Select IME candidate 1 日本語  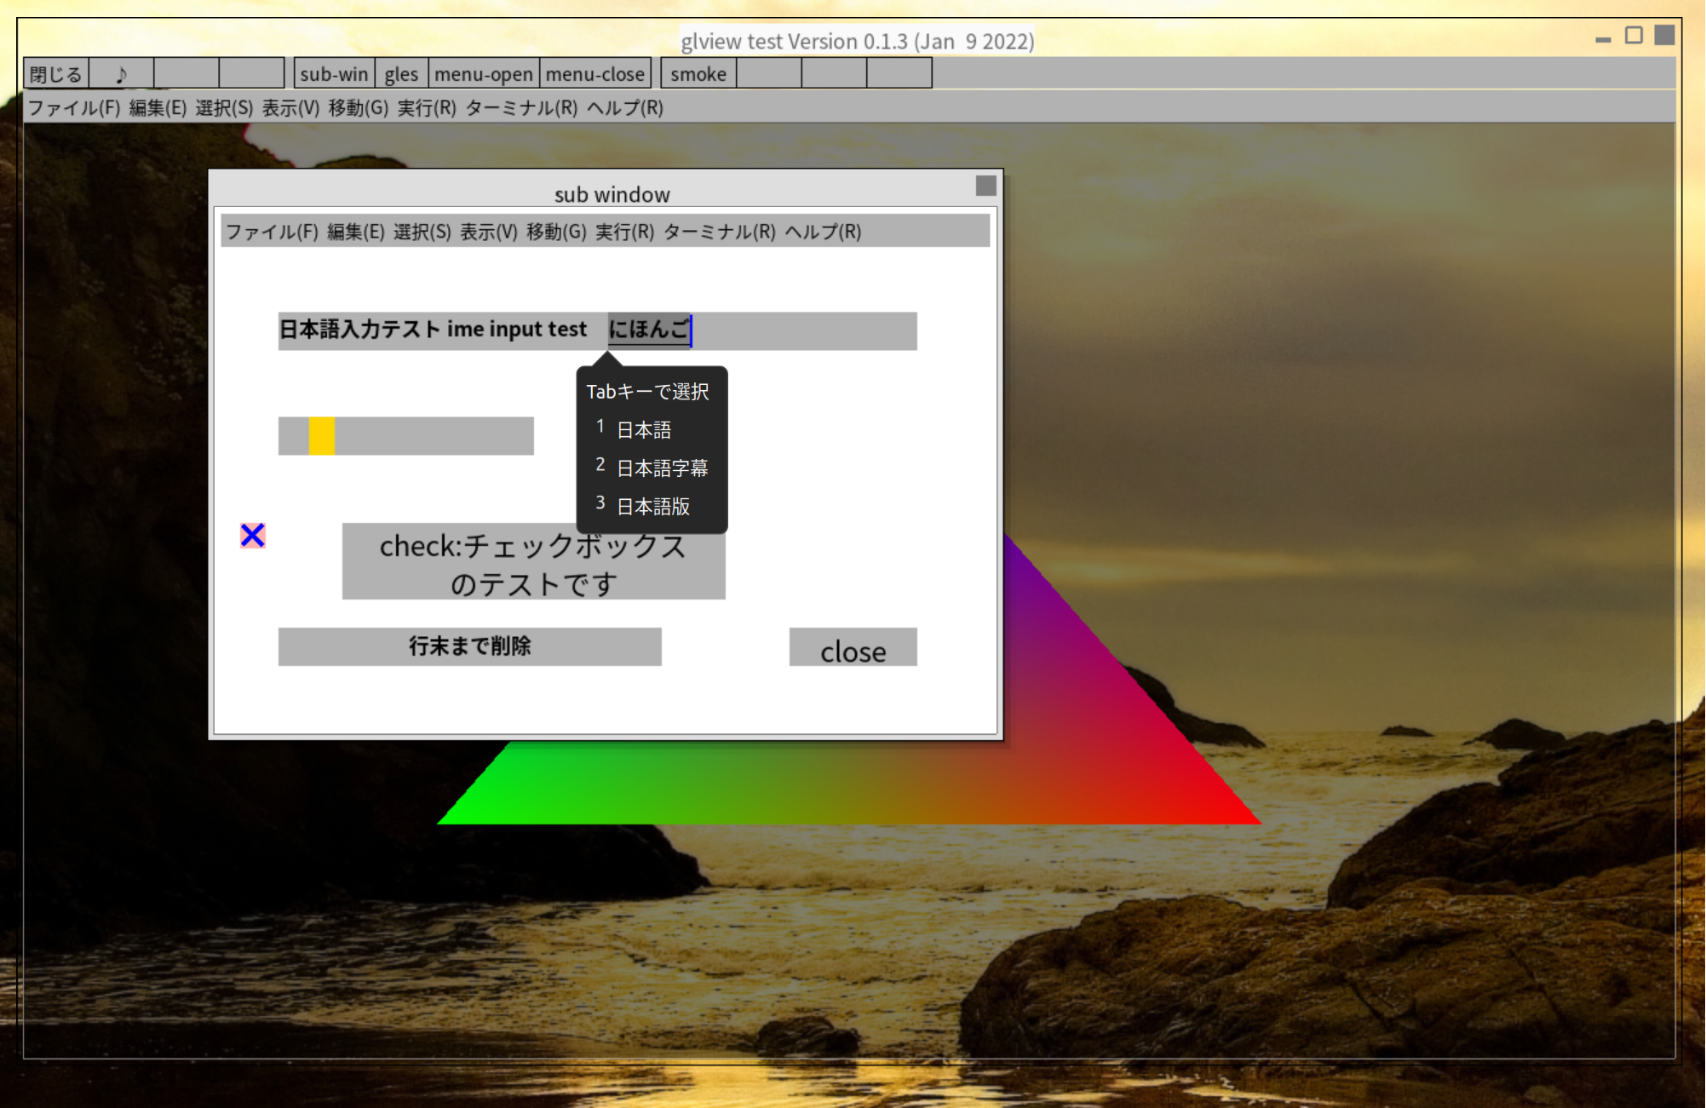[x=644, y=430]
